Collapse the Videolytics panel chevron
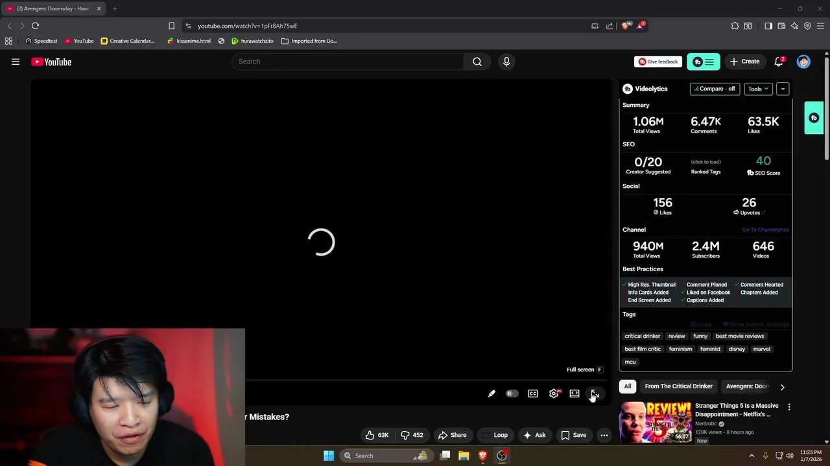830x466 pixels. (x=783, y=89)
